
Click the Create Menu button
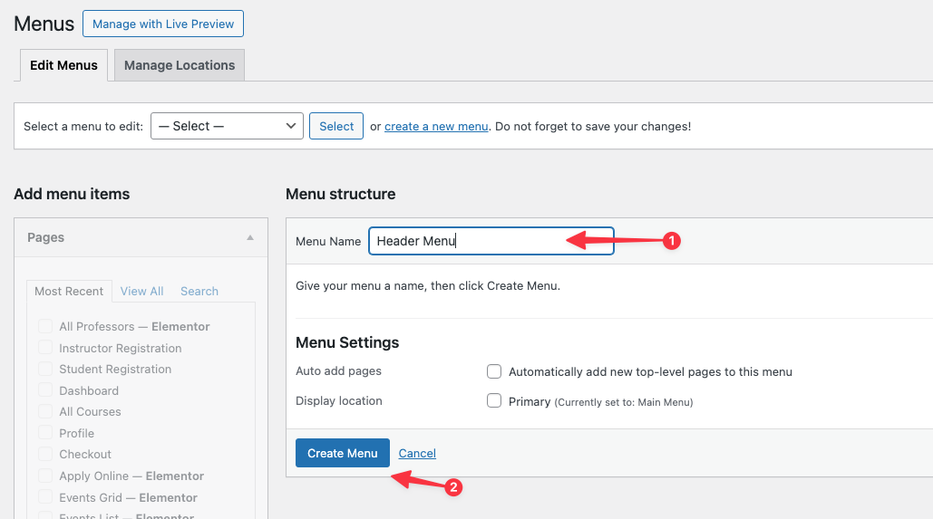[342, 453]
